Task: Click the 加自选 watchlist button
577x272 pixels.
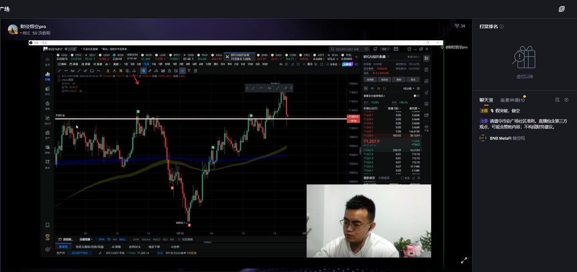Action: pyautogui.click(x=384, y=79)
